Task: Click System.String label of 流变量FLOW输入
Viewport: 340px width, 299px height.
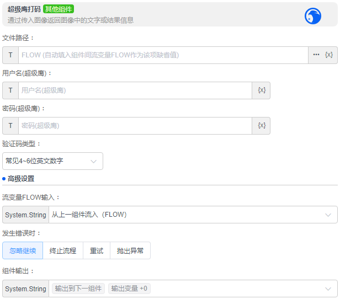Action: click(25, 215)
